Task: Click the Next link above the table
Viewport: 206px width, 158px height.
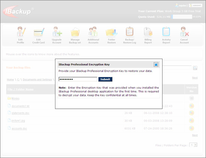Action: pyautogui.click(x=195, y=78)
